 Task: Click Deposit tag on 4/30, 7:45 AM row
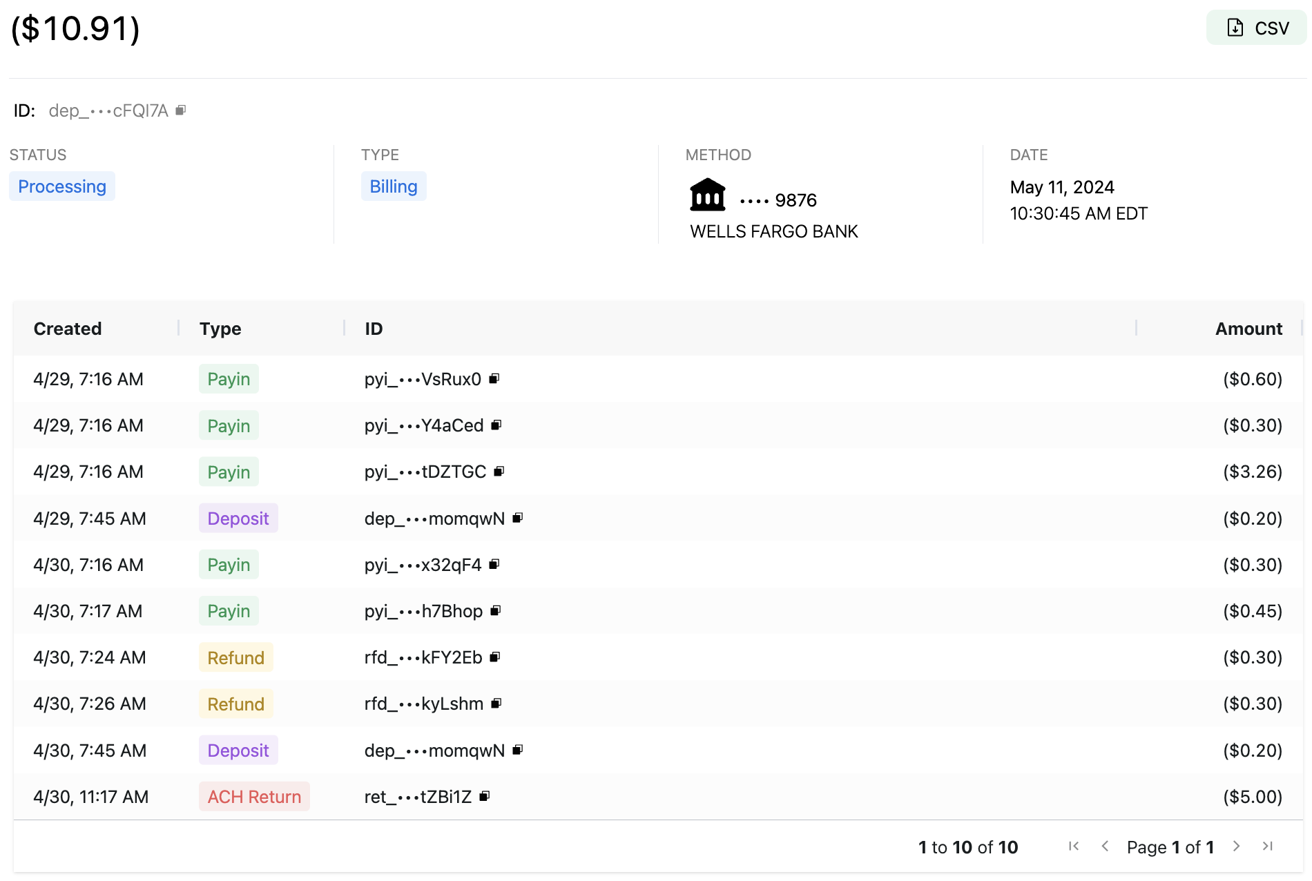(x=238, y=751)
